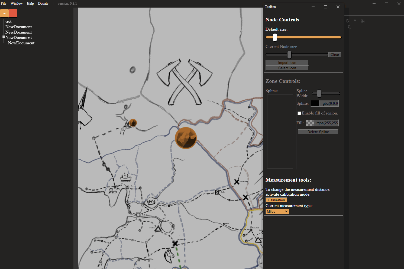Click the orange plus add-document button
The image size is (404, 269).
pos(4,13)
